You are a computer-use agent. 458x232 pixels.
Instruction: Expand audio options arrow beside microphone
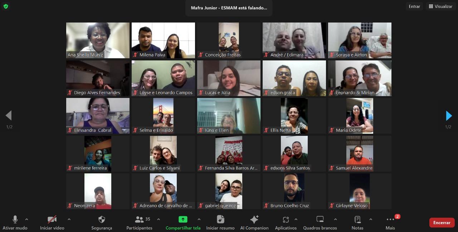pos(26,219)
